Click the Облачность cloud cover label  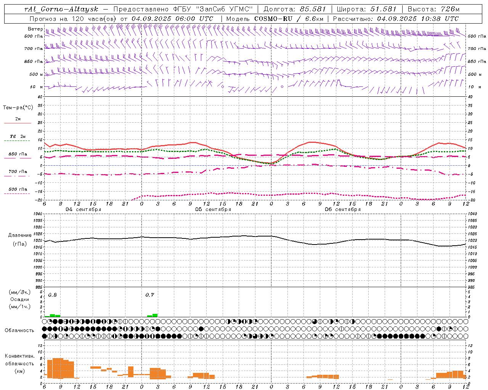19,331
